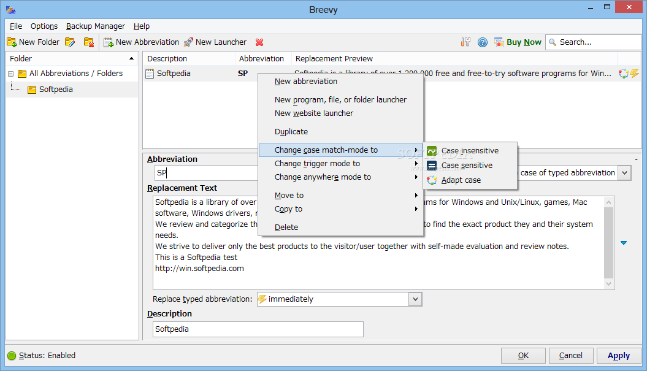
Task: Click the OK button
Action: tap(523, 356)
